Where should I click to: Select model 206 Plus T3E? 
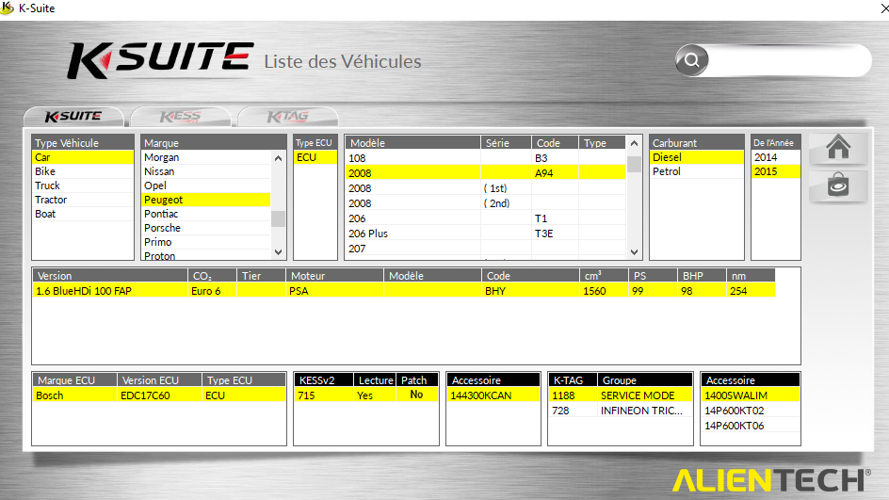(485, 233)
